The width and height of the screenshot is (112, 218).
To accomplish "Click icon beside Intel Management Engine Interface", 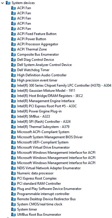I will pos(13,101).
